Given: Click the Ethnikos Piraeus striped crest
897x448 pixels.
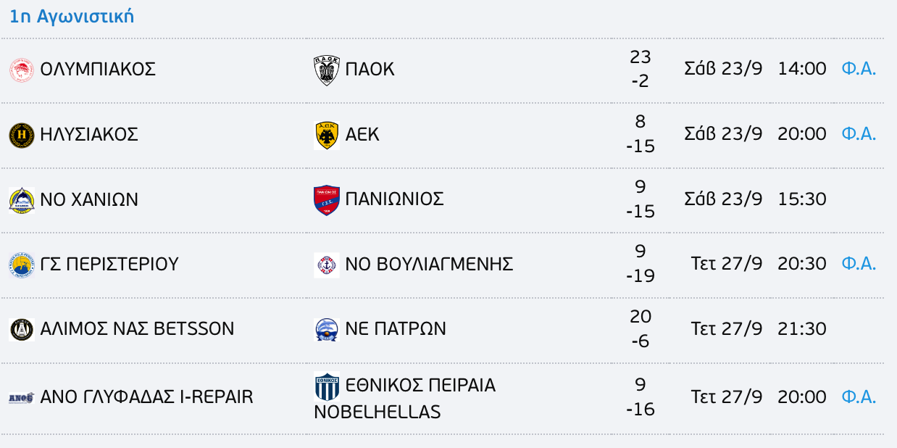Looking at the screenshot, I should pos(326,386).
